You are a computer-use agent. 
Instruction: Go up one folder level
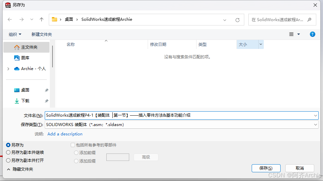click(41, 19)
